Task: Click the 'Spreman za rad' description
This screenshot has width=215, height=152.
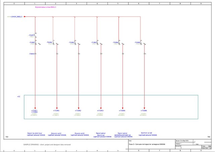Action: coord(146,133)
